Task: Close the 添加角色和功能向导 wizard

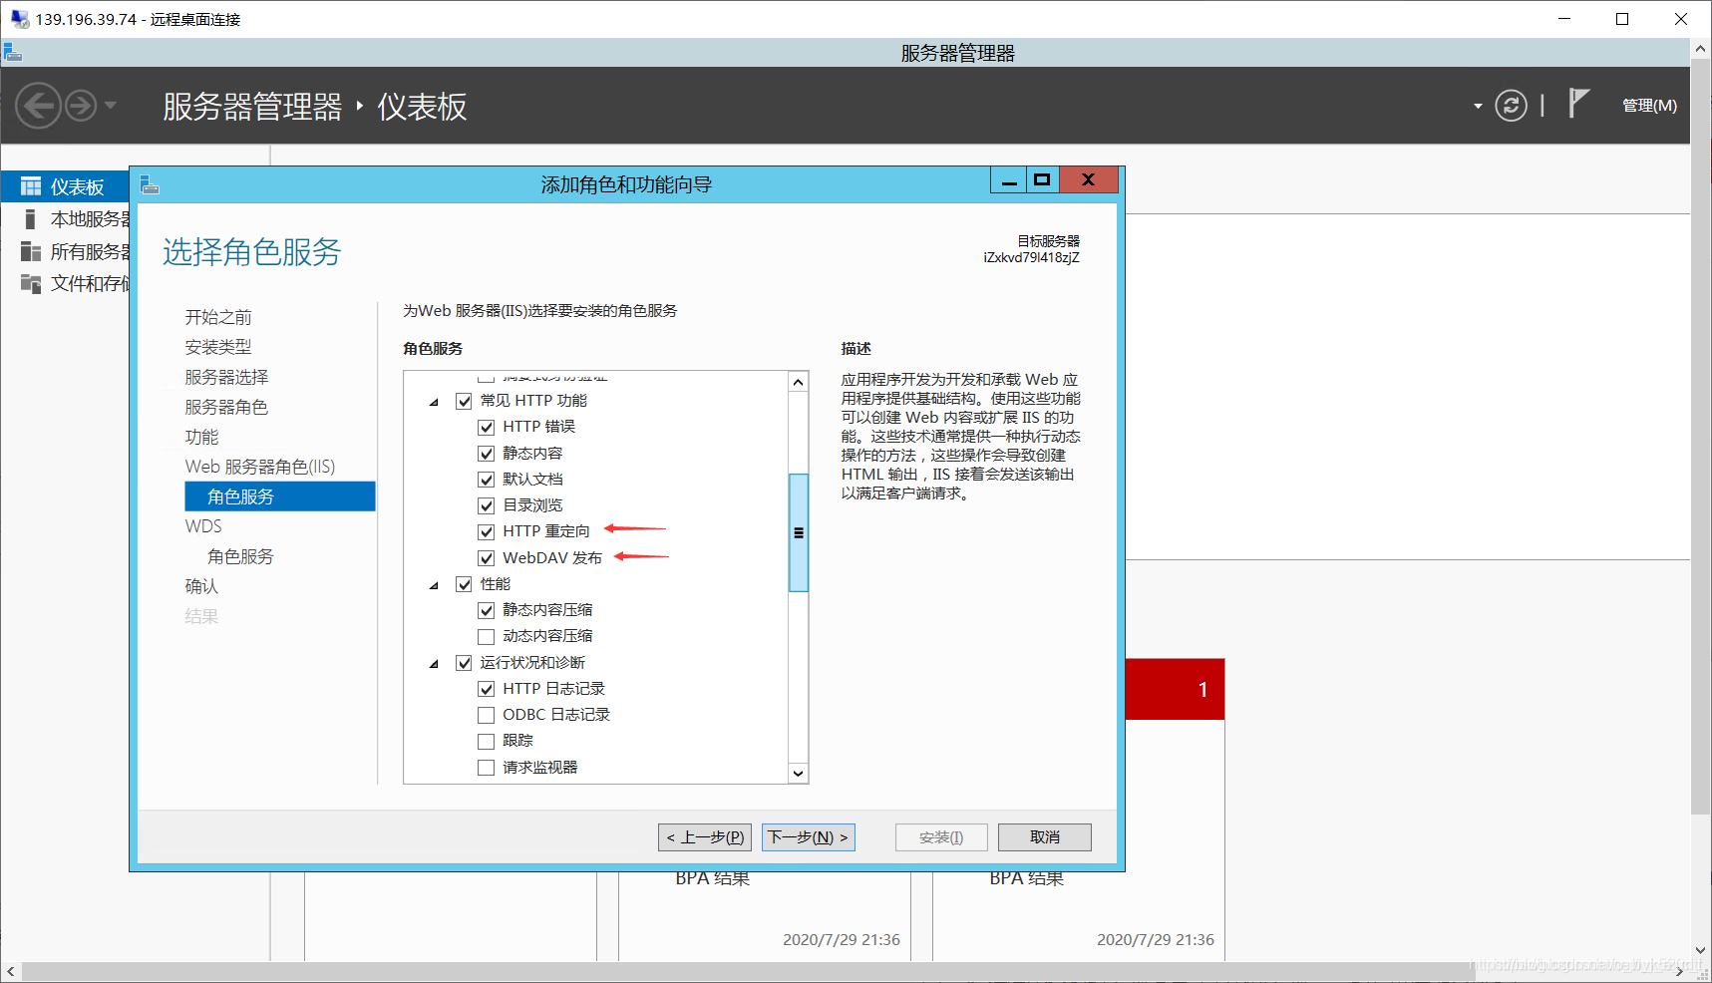Action: tap(1088, 180)
